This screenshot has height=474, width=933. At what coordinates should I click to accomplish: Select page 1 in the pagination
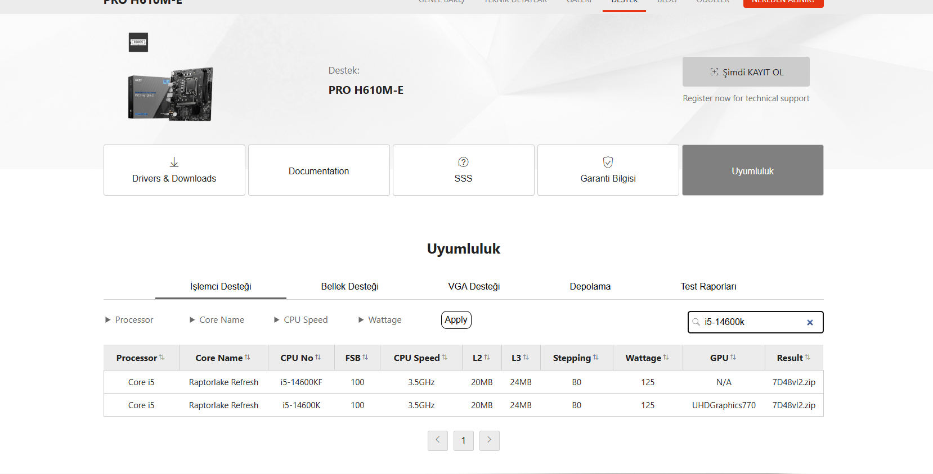(464, 441)
